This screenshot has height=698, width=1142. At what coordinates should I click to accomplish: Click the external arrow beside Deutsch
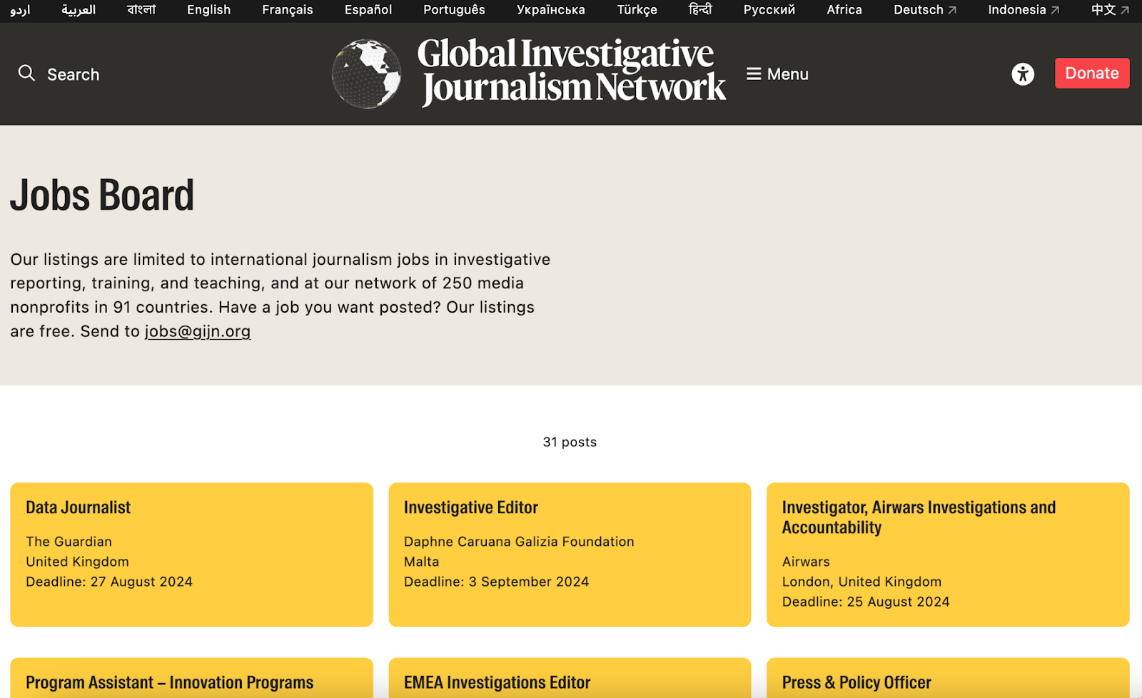952,10
